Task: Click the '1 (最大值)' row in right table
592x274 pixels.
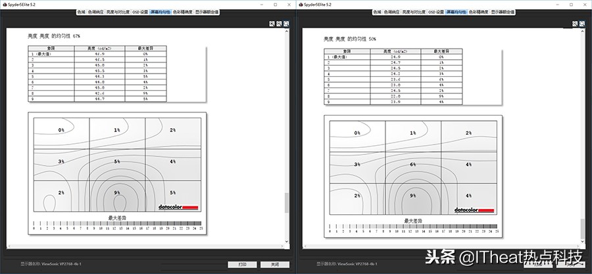Action: [x=393, y=57]
